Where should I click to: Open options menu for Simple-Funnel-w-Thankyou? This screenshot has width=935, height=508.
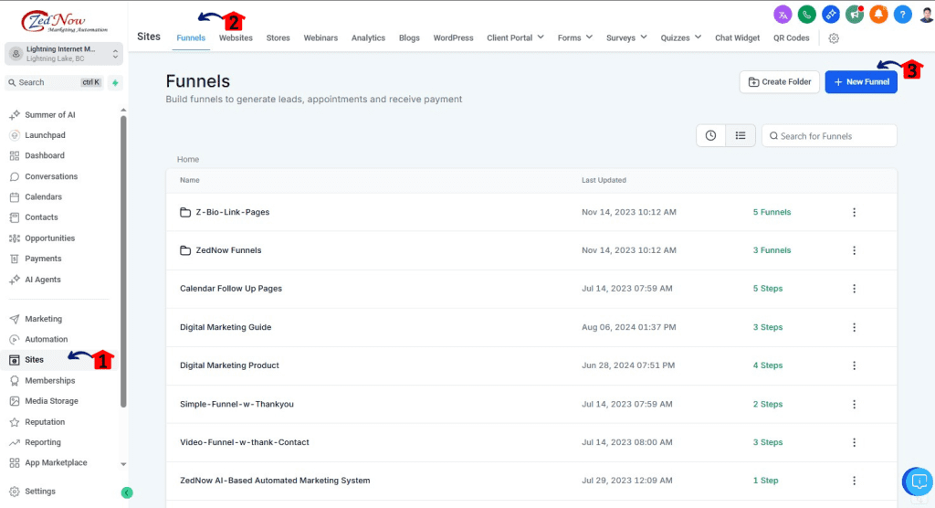click(x=854, y=404)
